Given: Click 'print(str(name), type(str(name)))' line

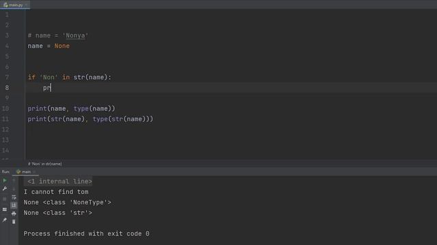Looking at the screenshot, I should (x=90, y=119).
